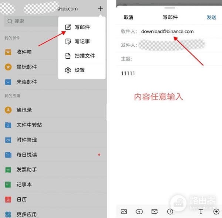222x218 pixels.
Task: Tap the note icon next to 写记事
Action: (x=68, y=42)
